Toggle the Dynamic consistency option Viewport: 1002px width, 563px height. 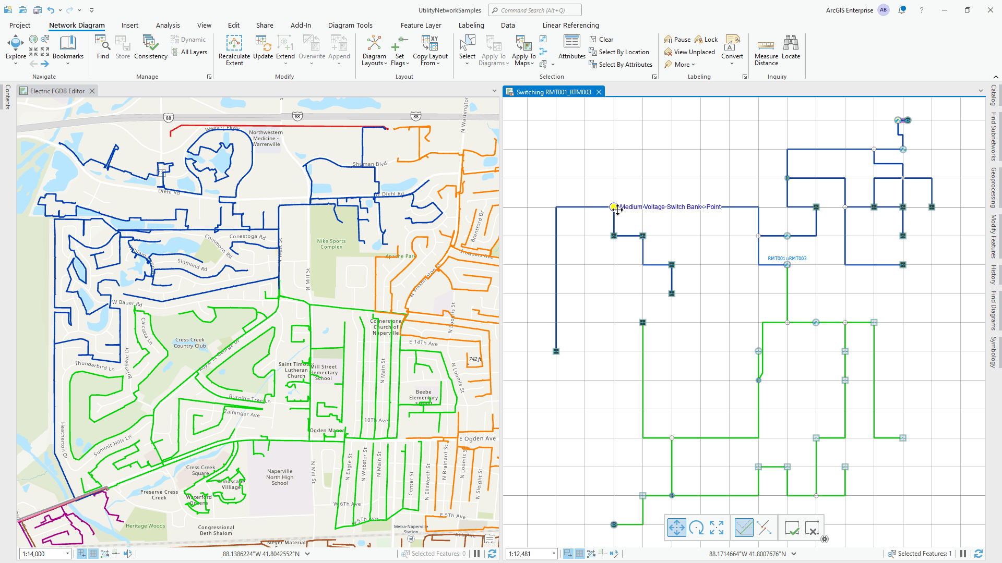tap(188, 39)
